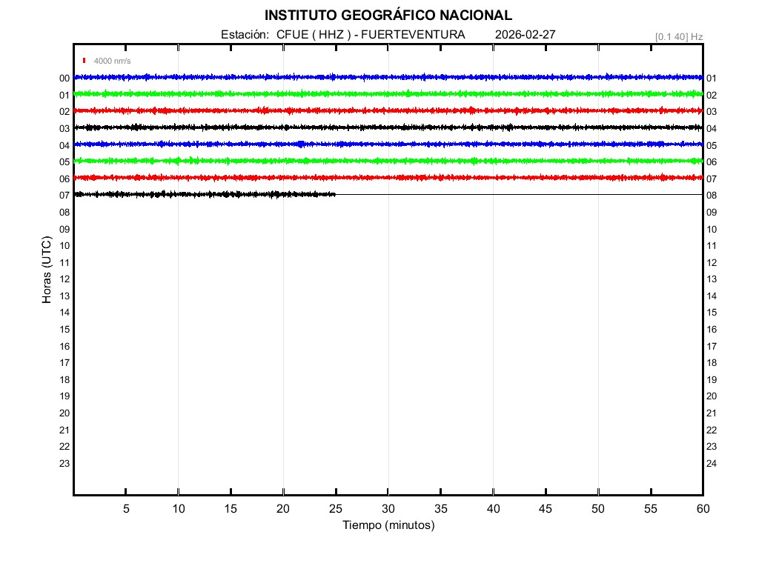The width and height of the screenshot is (759, 569).
Task: Click the 45 minute tick on the time axis
Action: pos(546,508)
